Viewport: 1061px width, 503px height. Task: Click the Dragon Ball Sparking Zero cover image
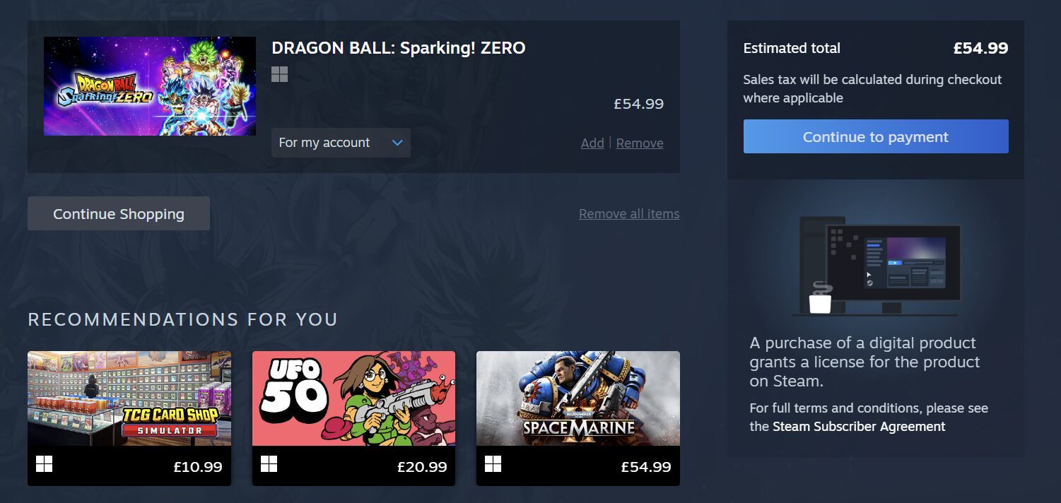(150, 86)
